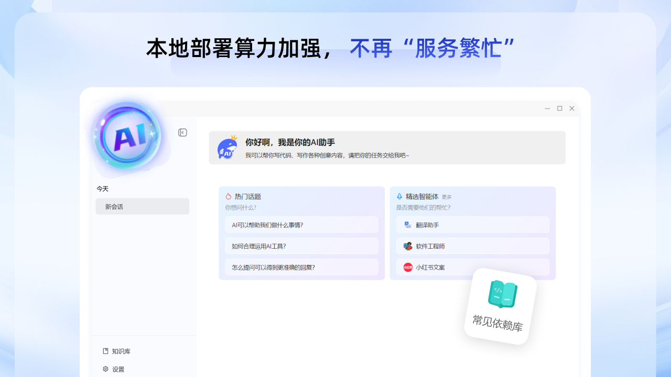Open the 小红书文案 red badge agent icon
The image size is (671, 377).
pyautogui.click(x=407, y=267)
